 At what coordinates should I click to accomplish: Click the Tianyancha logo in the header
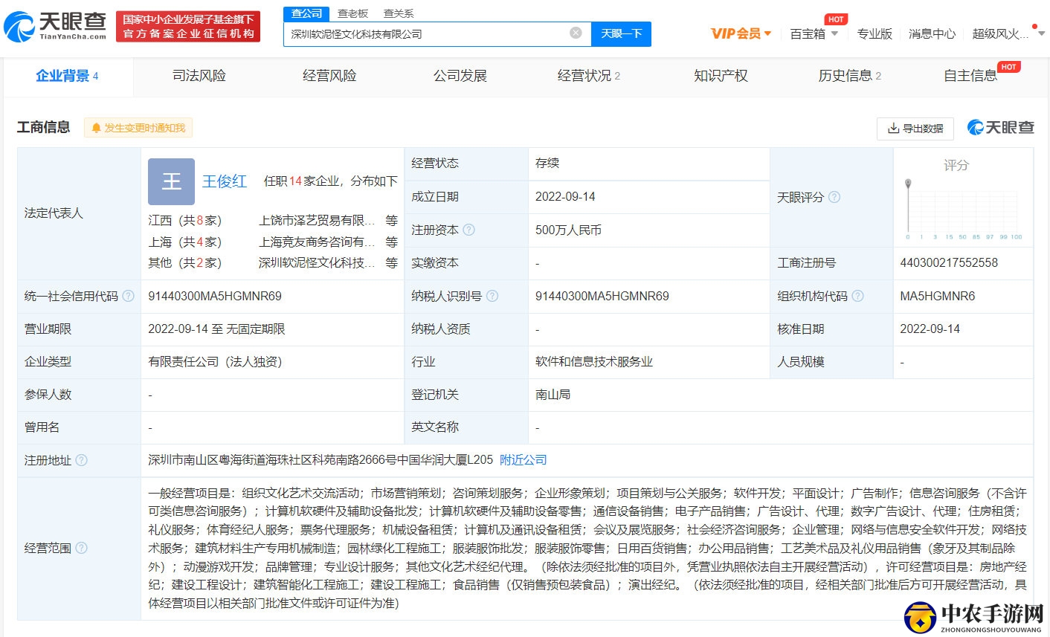coord(55,26)
